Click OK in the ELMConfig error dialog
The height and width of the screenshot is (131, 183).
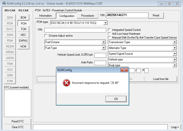116,99
